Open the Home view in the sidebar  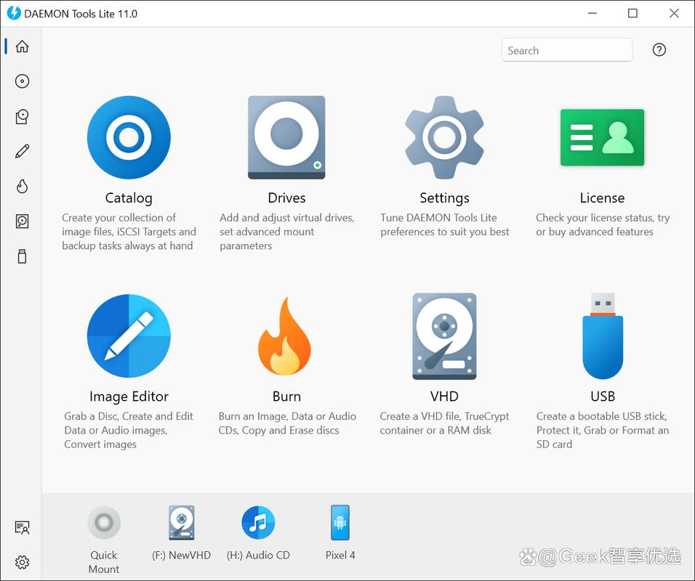[22, 46]
